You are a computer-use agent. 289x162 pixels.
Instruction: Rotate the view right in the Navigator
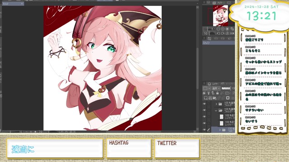coord(223,33)
